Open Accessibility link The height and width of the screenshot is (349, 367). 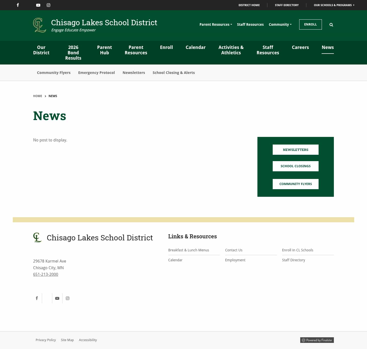coord(88,340)
